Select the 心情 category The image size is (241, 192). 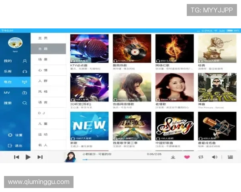click(x=49, y=70)
